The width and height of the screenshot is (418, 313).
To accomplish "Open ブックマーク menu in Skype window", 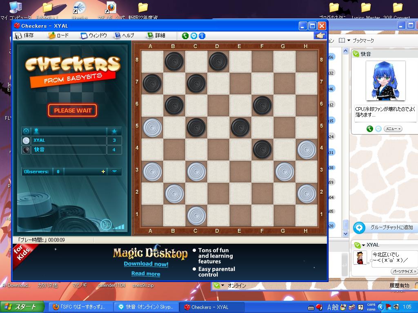I will pyautogui.click(x=363, y=41).
